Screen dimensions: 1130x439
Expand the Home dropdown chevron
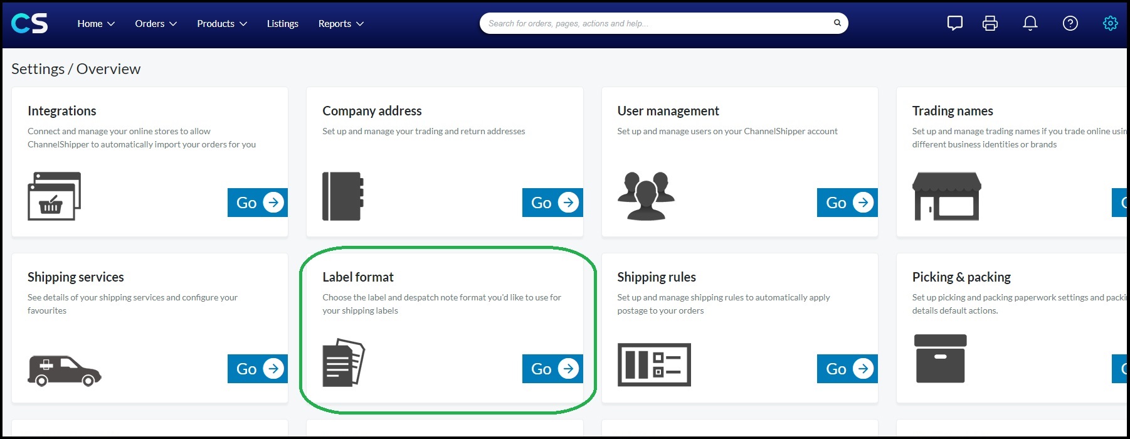coord(111,24)
